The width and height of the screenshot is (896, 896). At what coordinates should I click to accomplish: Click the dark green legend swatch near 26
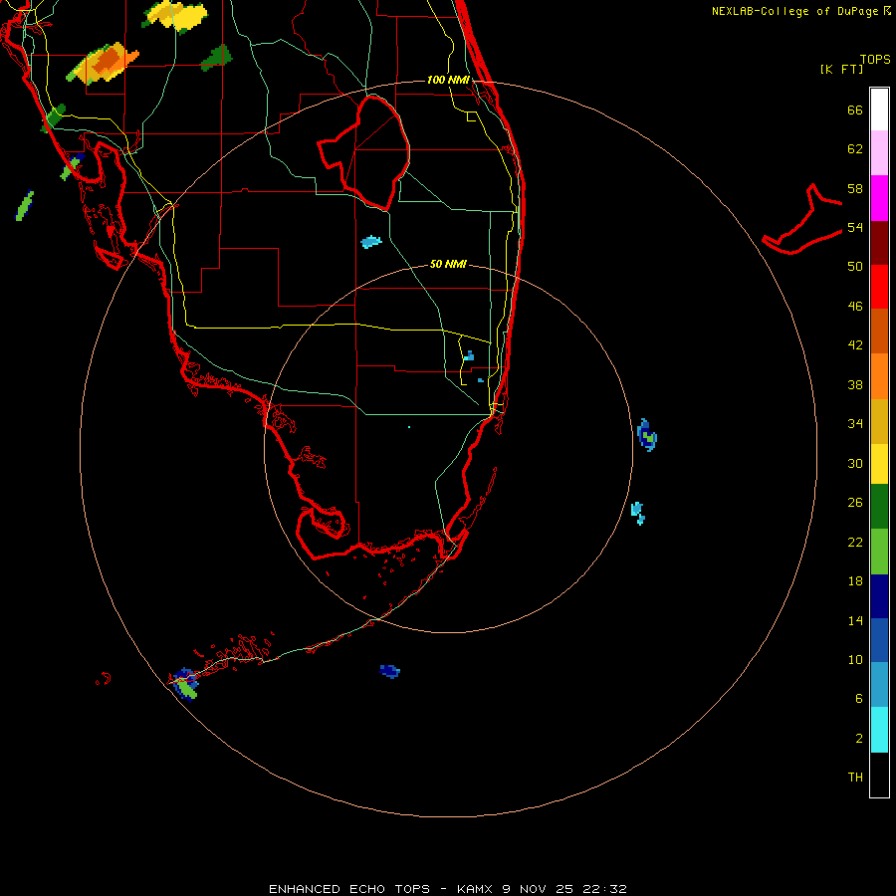(879, 507)
